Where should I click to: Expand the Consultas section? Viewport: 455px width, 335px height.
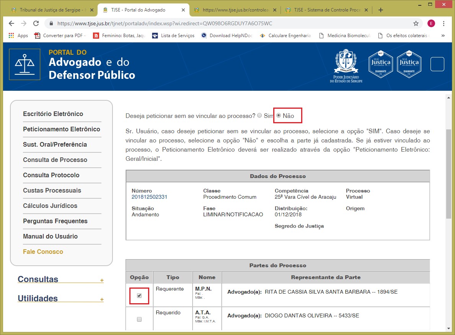pyautogui.click(x=102, y=280)
